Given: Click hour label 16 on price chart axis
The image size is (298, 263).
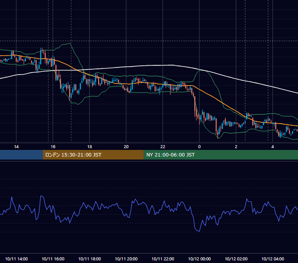Looking at the screenshot, I should (x=53, y=147).
